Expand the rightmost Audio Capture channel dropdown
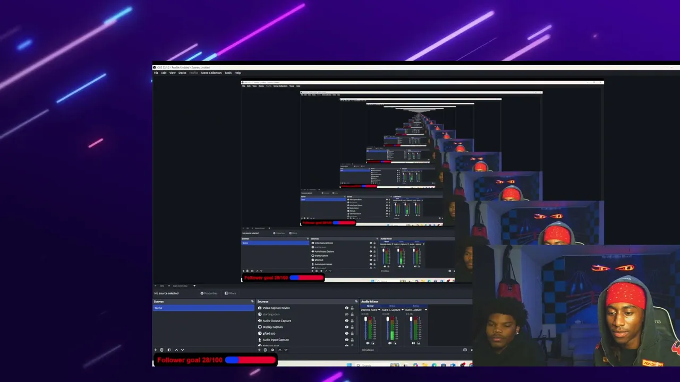The image size is (680, 382). (x=426, y=310)
